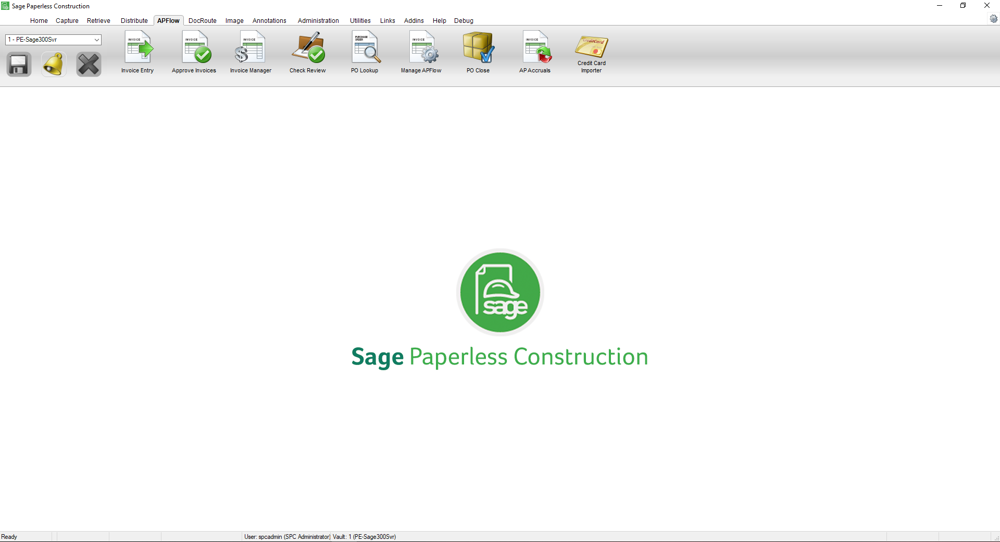This screenshot has width=1000, height=542.
Task: Select the APFlow tab
Action: (x=168, y=21)
